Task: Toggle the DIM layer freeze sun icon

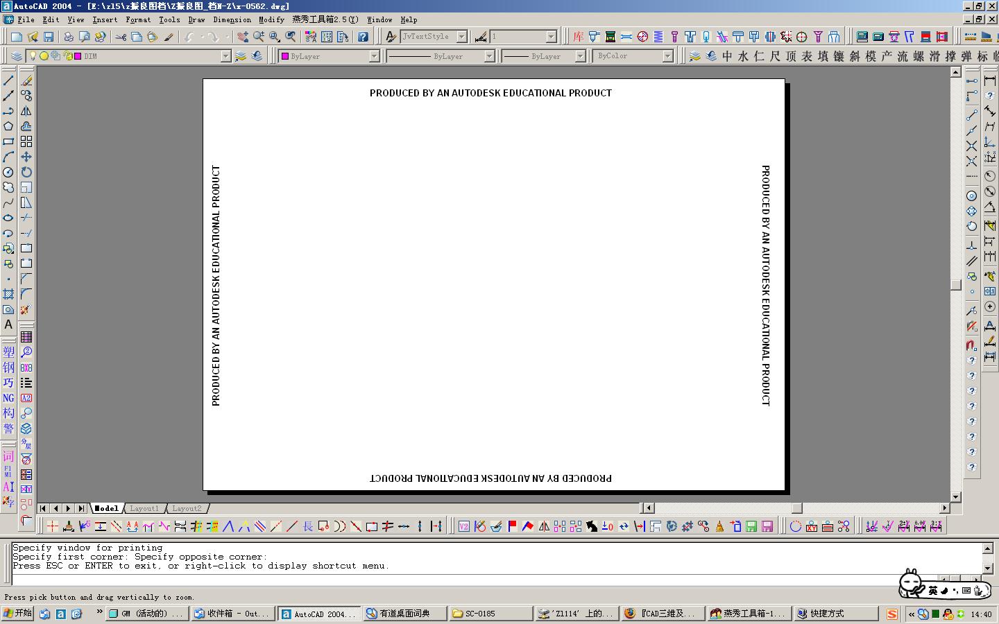Action: [x=44, y=56]
